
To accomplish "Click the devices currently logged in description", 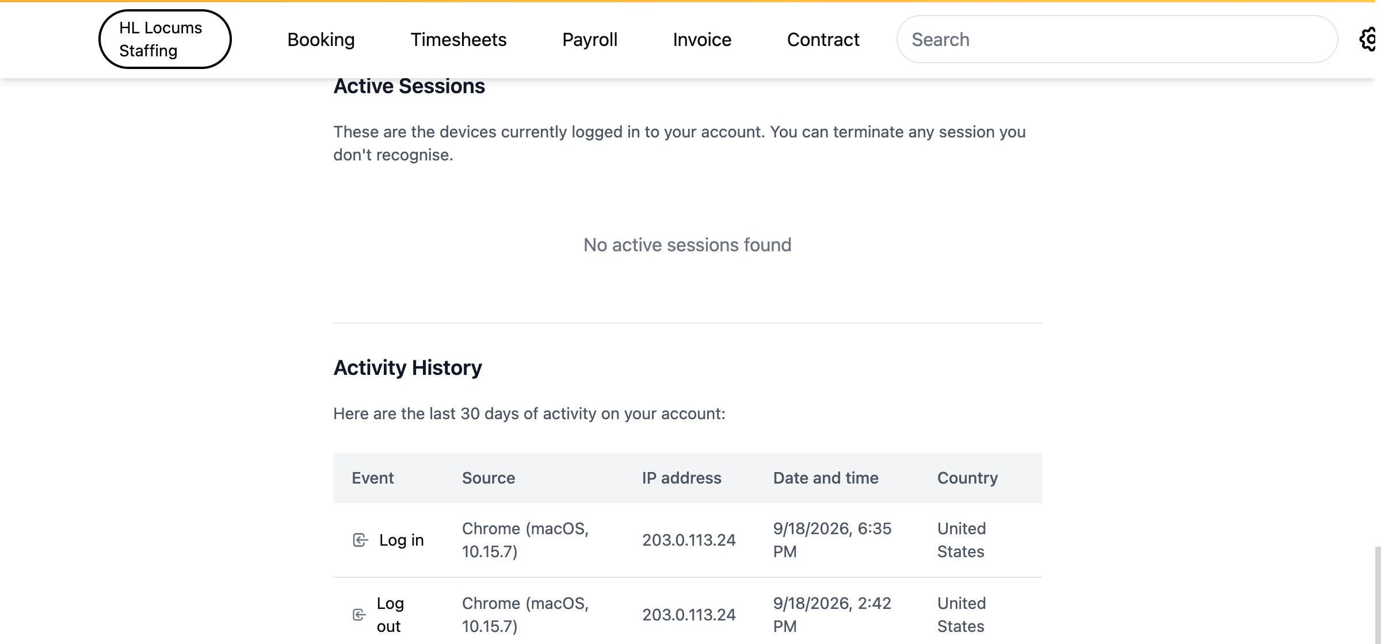I will coord(680,143).
